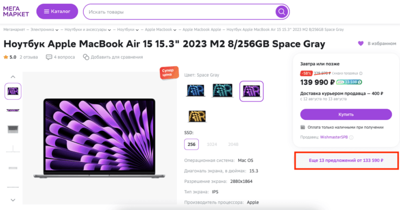The height and width of the screenshot is (210, 400).
Task: Click the IPS screen type value
Action: tap(215, 192)
